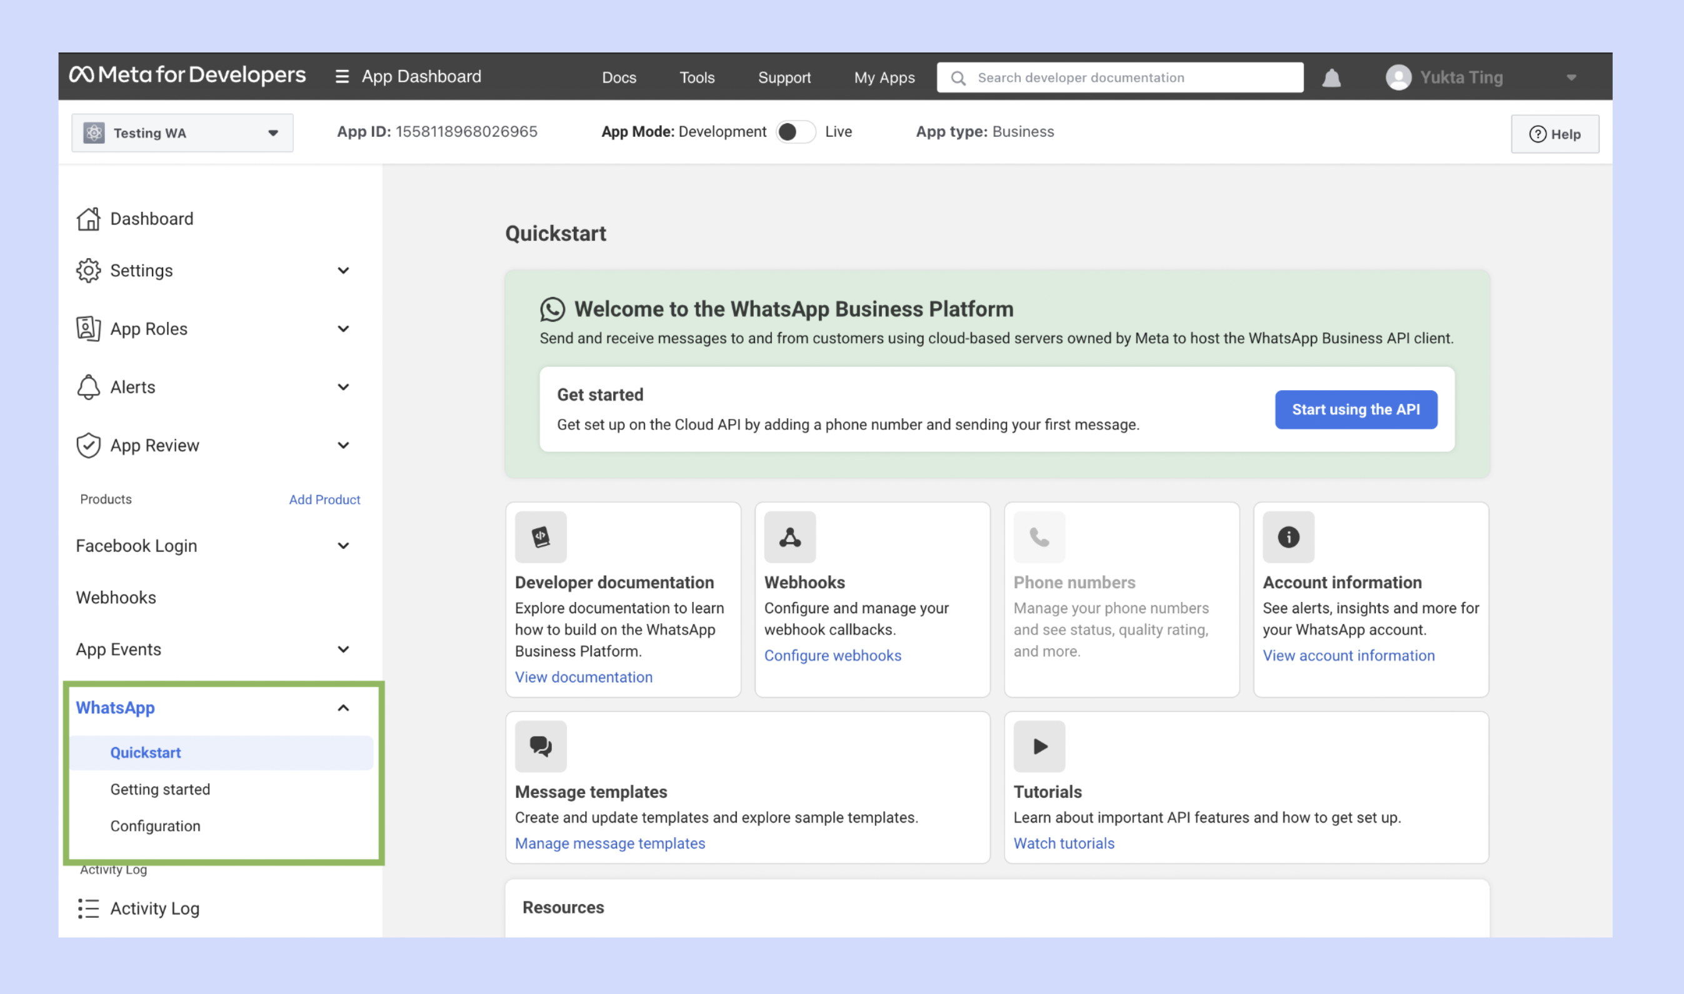Open the Configure webhooks link
This screenshot has height=994, width=1684.
(832, 655)
